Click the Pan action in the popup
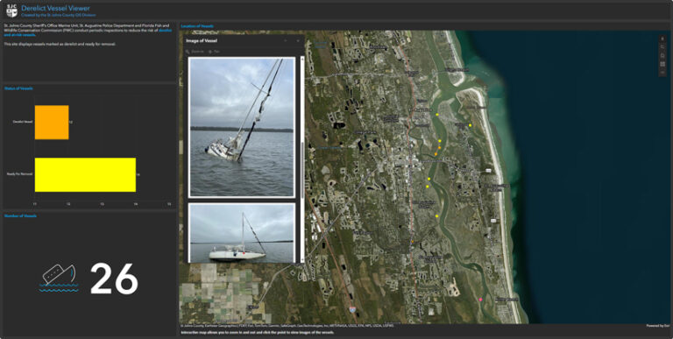 214,52
